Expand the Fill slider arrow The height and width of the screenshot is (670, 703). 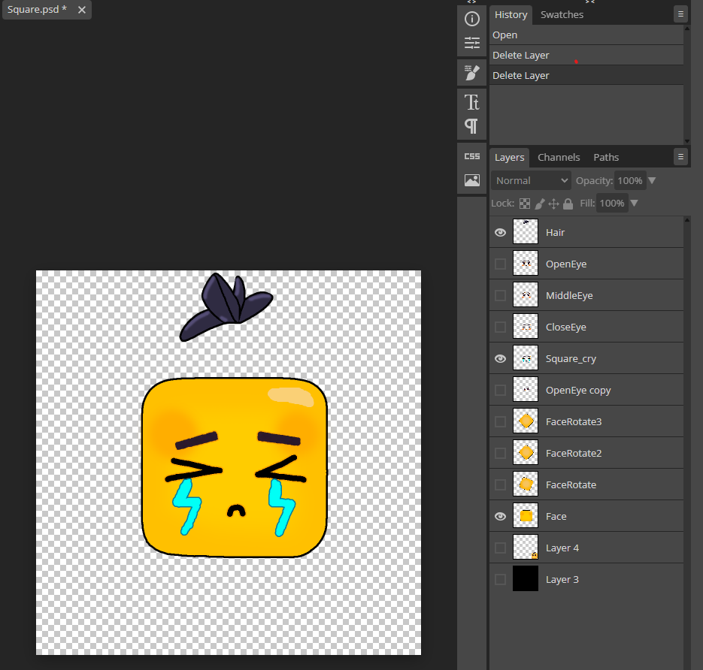pyautogui.click(x=635, y=203)
